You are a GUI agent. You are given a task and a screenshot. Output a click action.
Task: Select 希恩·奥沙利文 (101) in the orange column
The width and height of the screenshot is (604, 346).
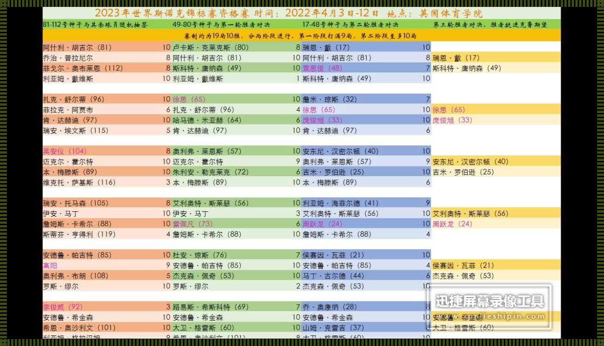pos(79,328)
